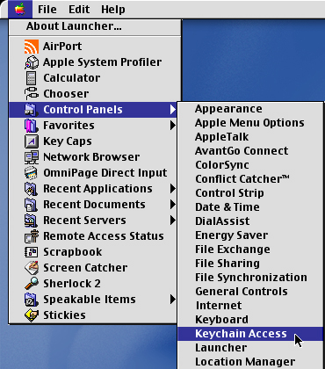Open the rainbow Apple menu icon

[20, 9]
